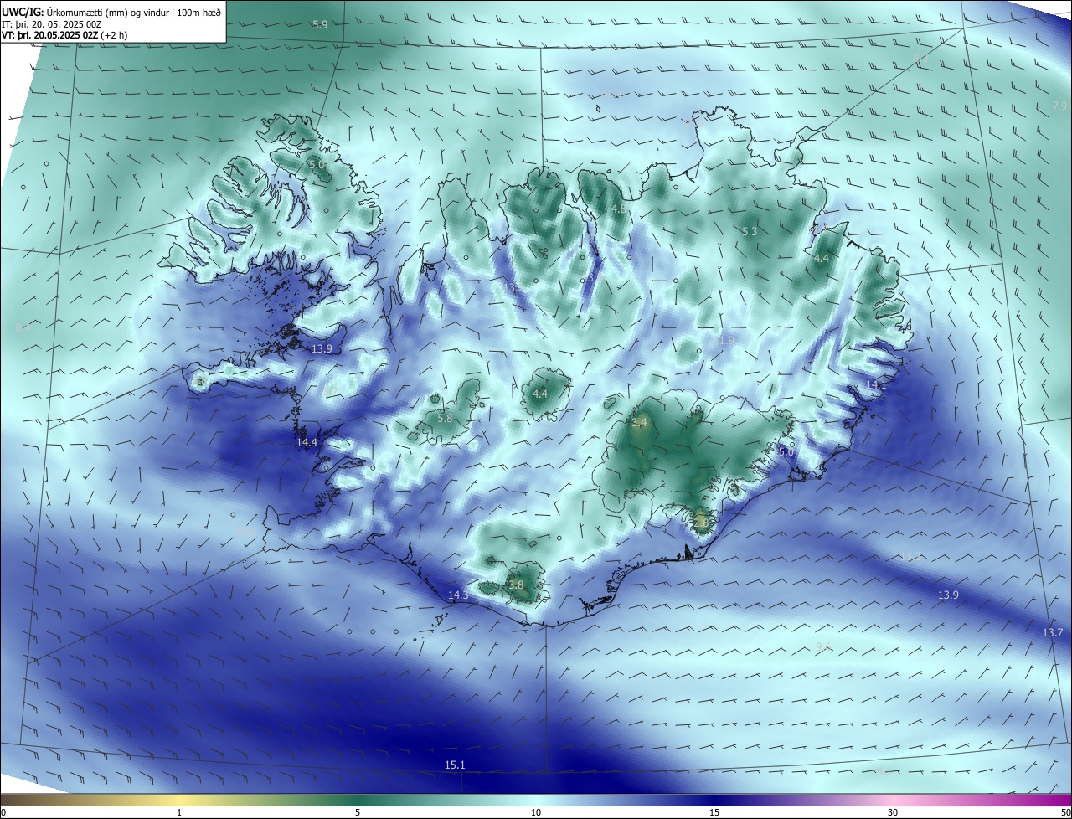
Task: Click the 5.9 value at the map's northern edge
Action: coord(320,25)
